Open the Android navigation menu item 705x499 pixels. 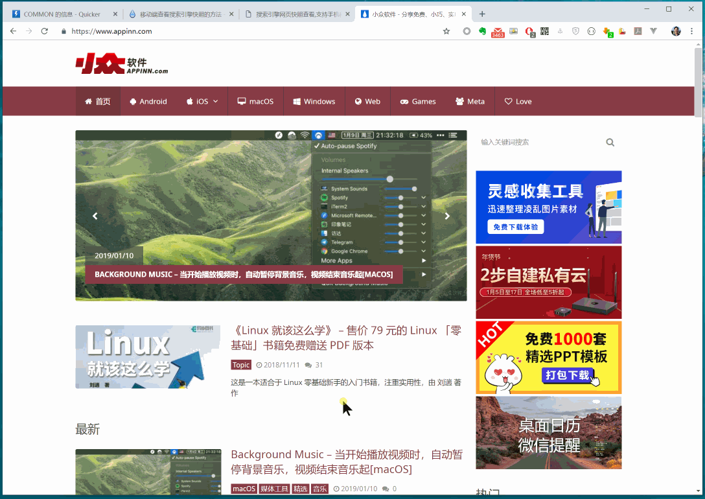(x=148, y=102)
